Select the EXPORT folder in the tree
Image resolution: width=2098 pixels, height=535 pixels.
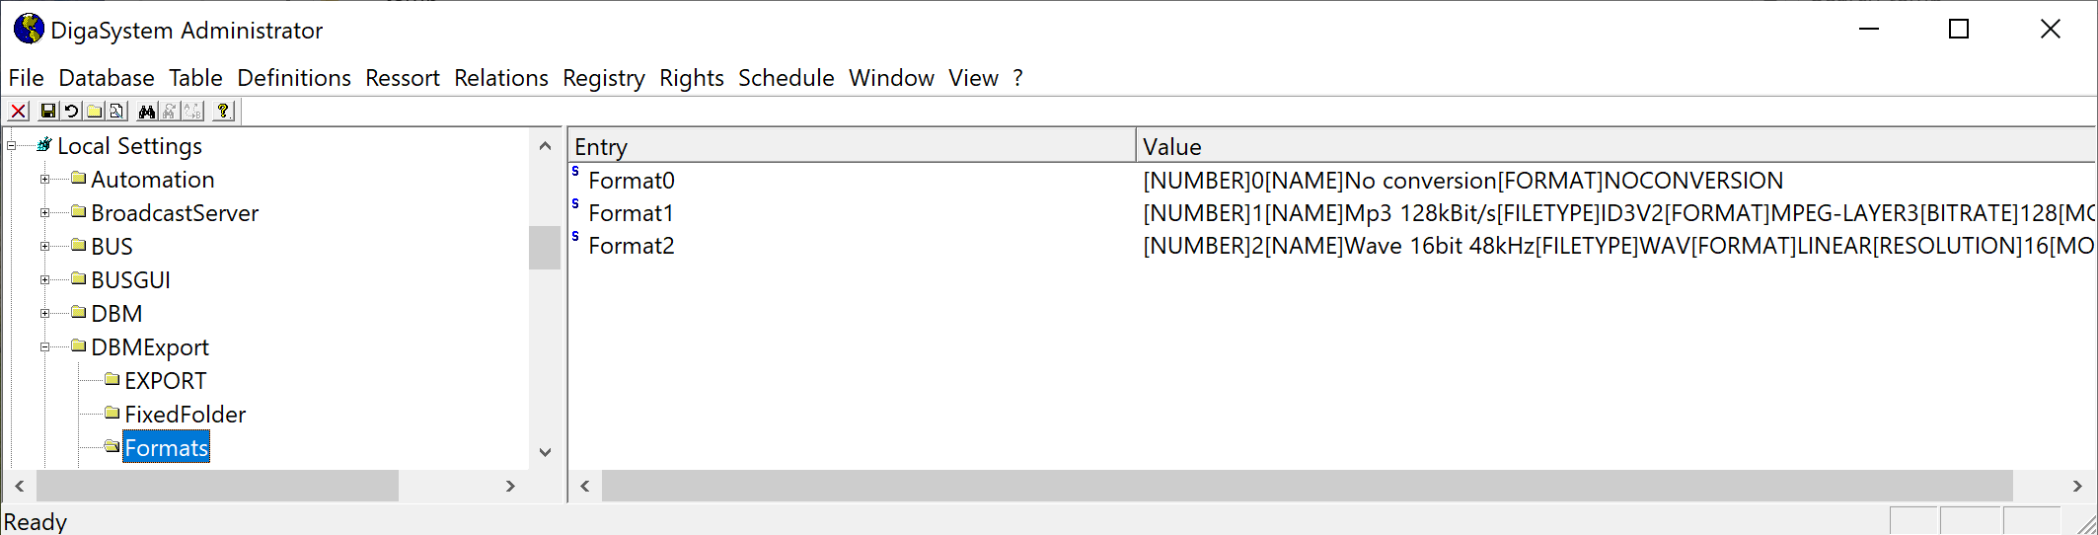pos(165,381)
